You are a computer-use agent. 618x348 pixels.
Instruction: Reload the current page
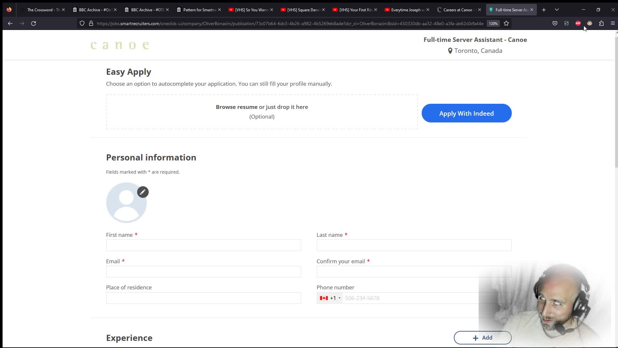coord(33,24)
